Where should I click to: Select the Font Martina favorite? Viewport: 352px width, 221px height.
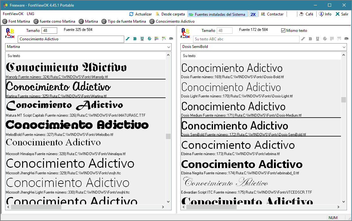[16, 21]
